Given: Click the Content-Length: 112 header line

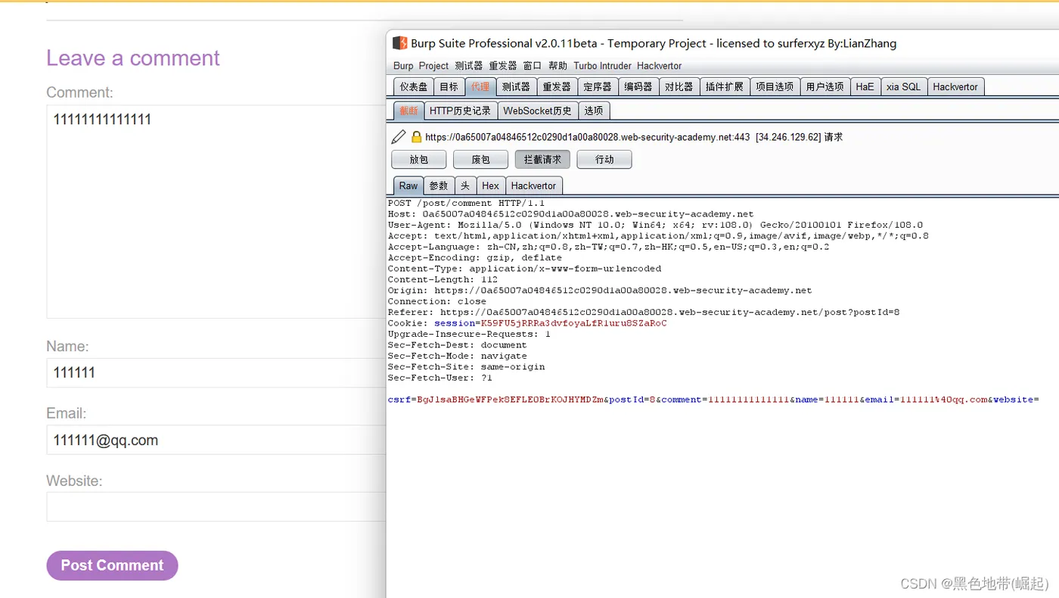Looking at the screenshot, I should point(443,279).
